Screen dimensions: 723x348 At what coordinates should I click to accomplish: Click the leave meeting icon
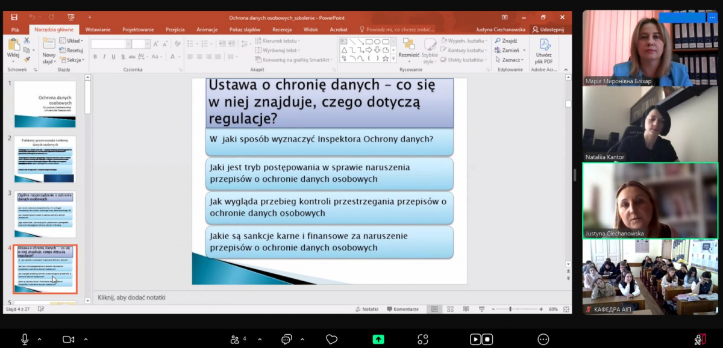700,339
